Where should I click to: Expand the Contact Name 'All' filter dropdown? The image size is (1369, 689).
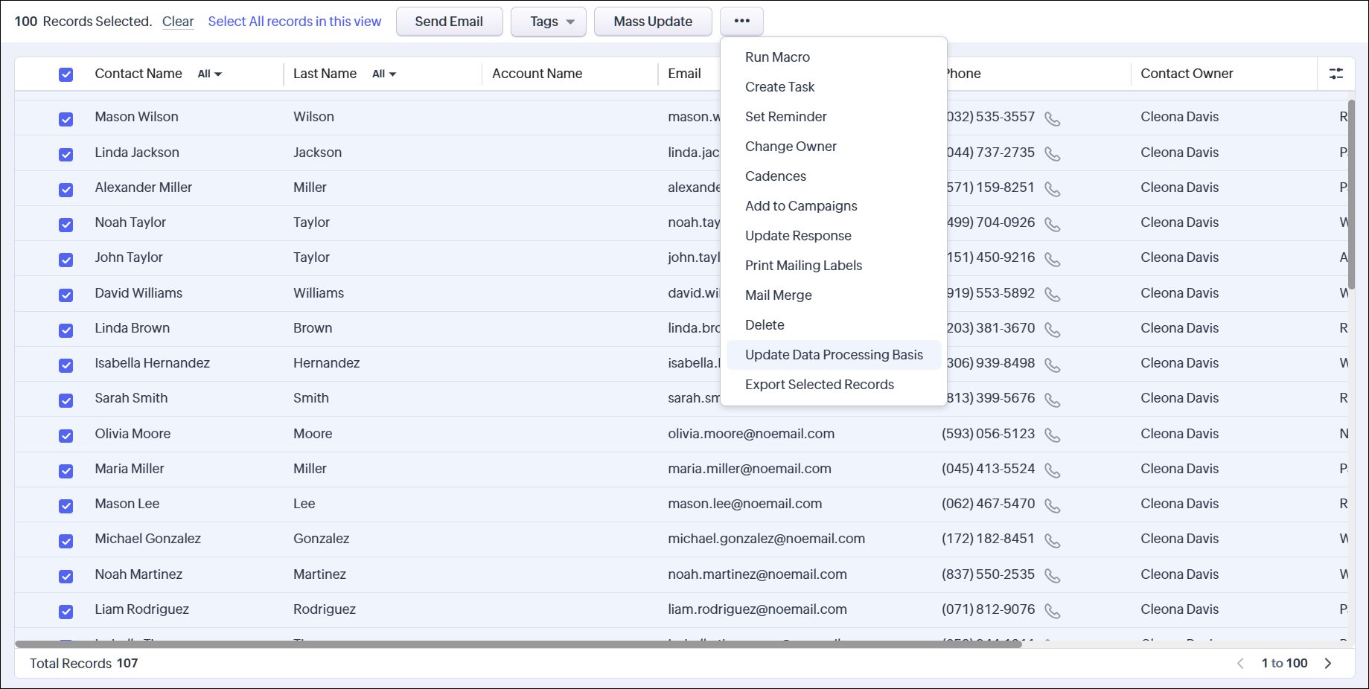pos(210,74)
